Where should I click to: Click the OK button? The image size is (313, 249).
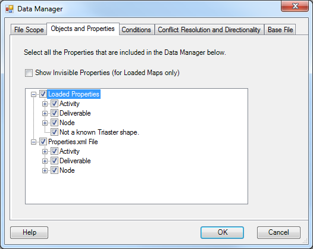pyautogui.click(x=222, y=232)
